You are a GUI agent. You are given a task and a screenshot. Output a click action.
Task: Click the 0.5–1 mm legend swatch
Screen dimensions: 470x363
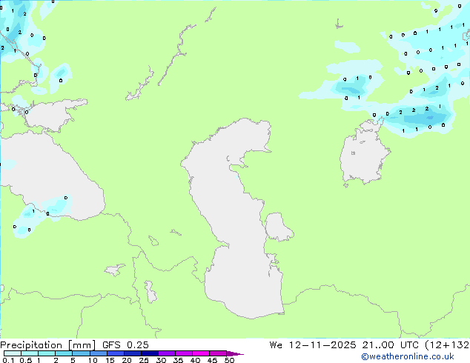pos(30,353)
